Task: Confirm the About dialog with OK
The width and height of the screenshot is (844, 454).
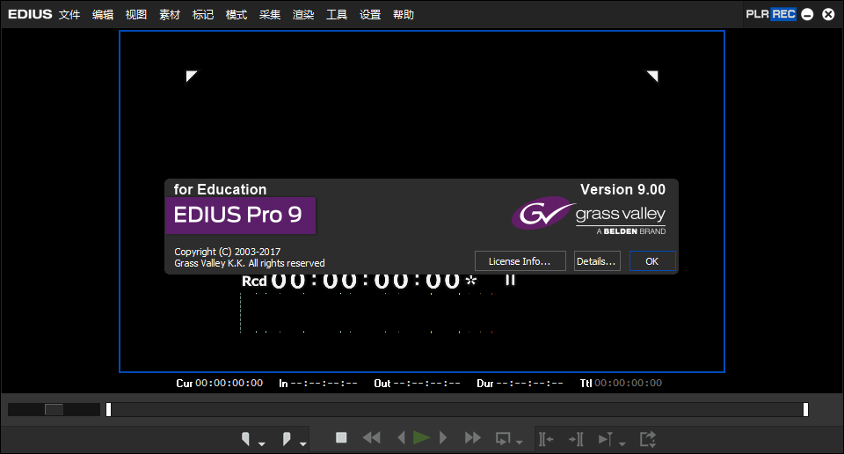Action: pos(652,261)
